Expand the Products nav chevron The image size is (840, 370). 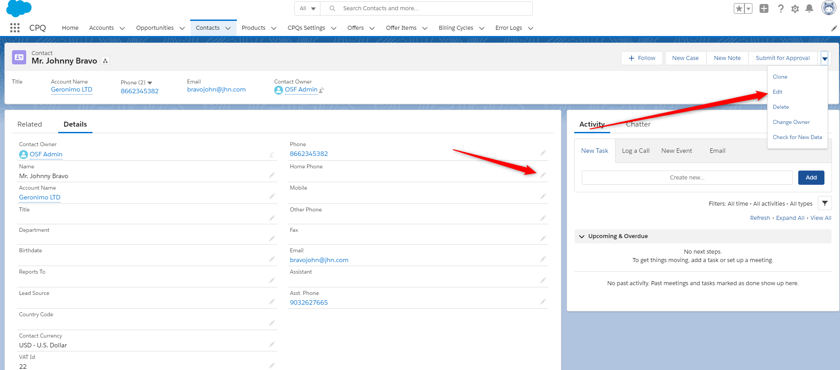click(x=274, y=28)
